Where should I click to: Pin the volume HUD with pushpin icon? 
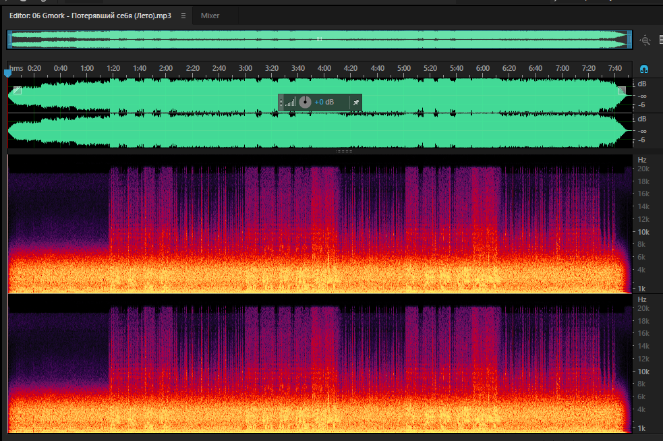tap(356, 102)
